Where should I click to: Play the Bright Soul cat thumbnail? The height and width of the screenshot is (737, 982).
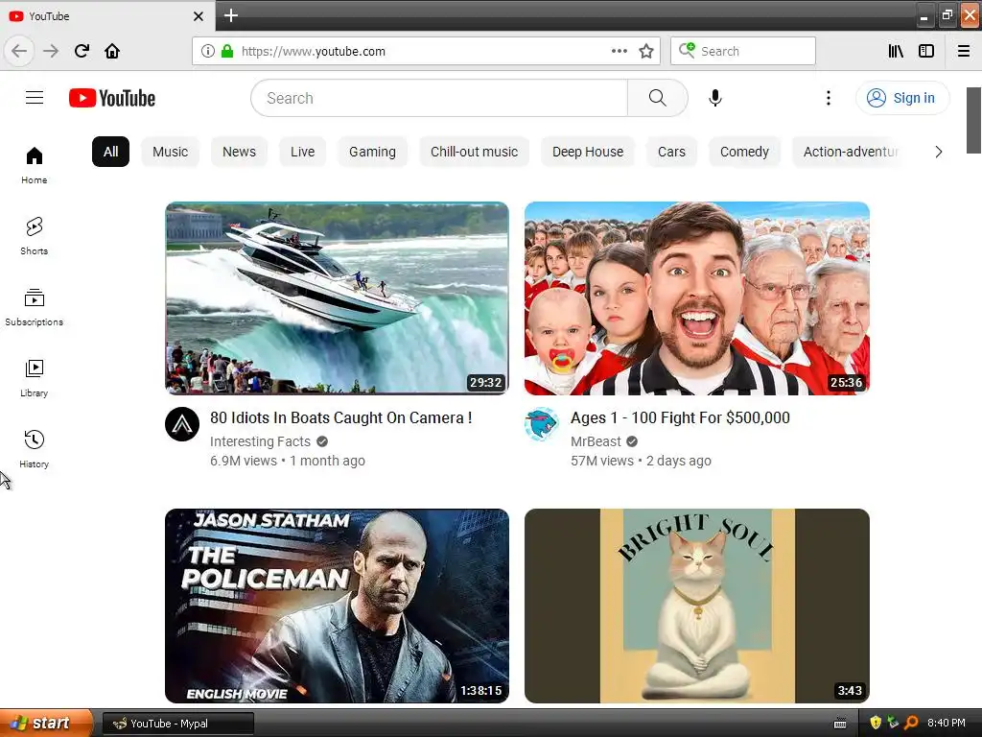[697, 606]
